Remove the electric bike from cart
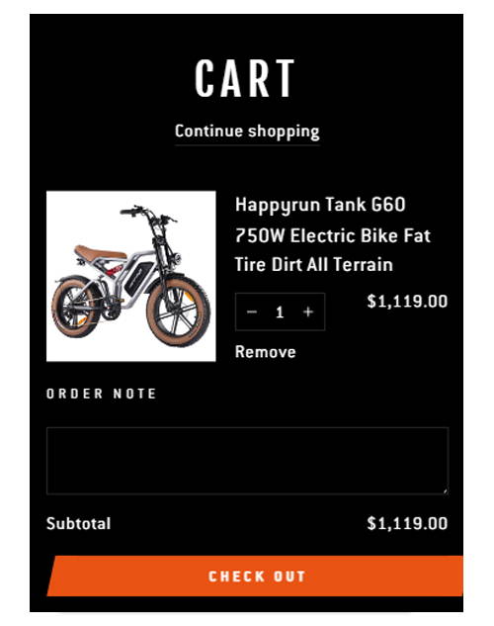The height and width of the screenshot is (626, 494). pyautogui.click(x=266, y=352)
